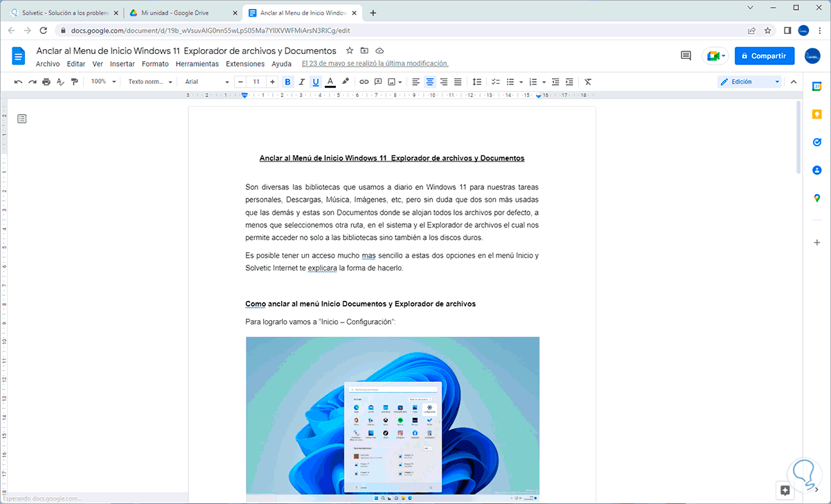Apply a bulleted list
The image size is (831, 504).
coord(510,82)
